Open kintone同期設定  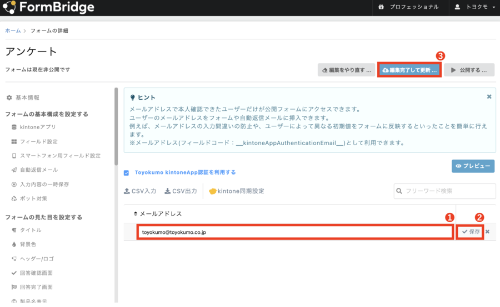[237, 191]
